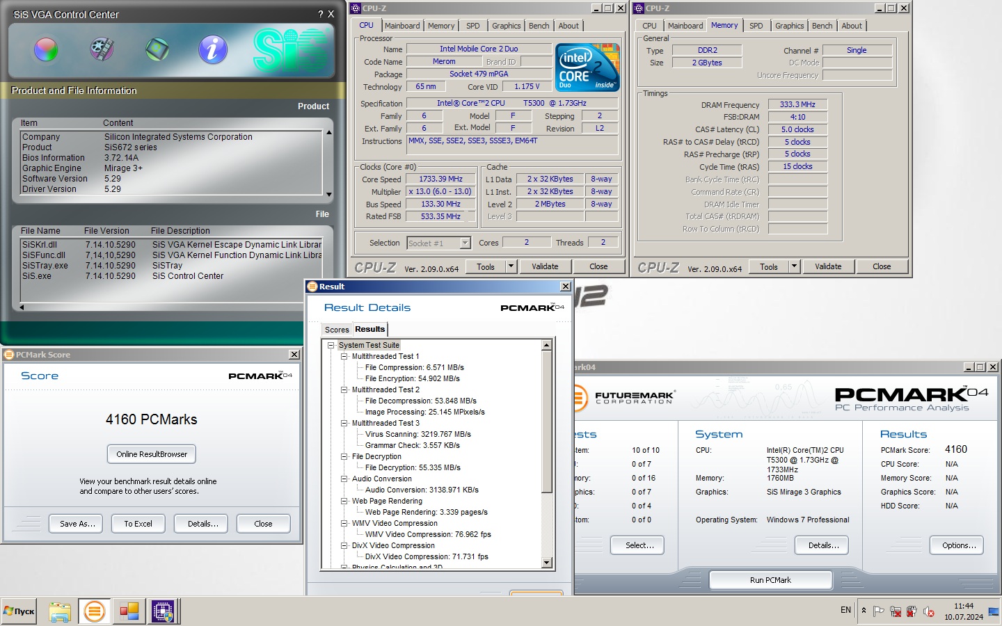This screenshot has width=1002, height=626.
Task: Click the Intel Core 2 Duo logo in CPU-Z
Action: (x=588, y=67)
